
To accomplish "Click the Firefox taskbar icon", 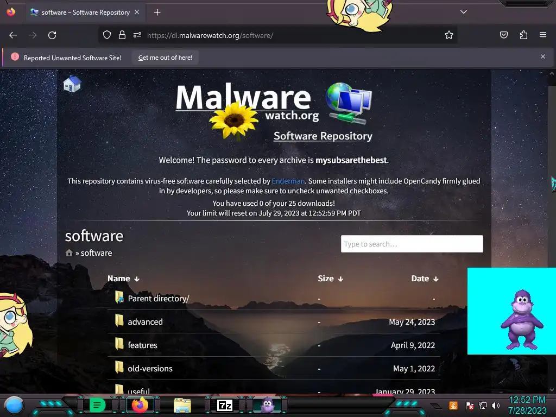I will click(x=140, y=405).
